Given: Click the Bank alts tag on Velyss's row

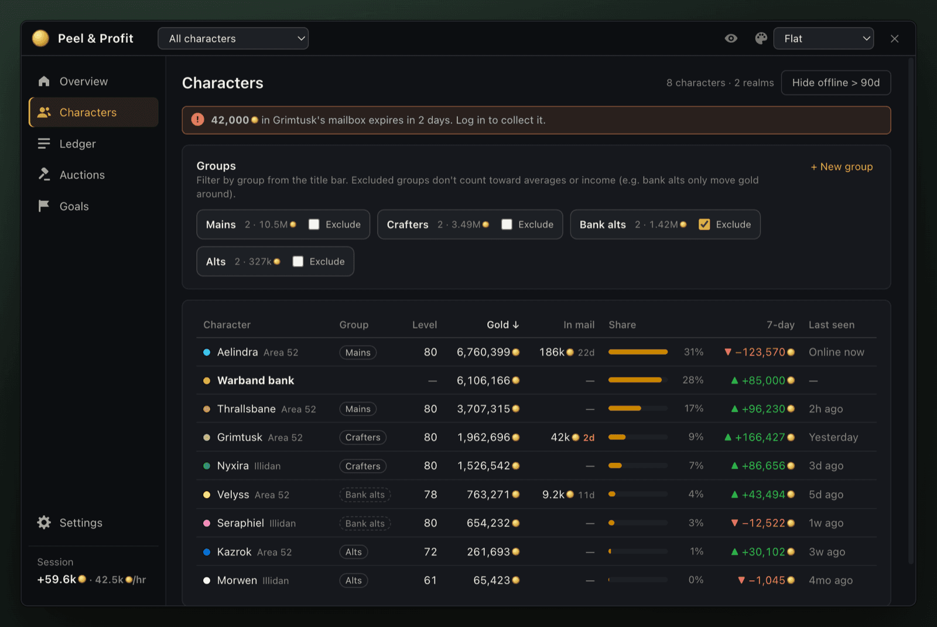Looking at the screenshot, I should 365,495.
